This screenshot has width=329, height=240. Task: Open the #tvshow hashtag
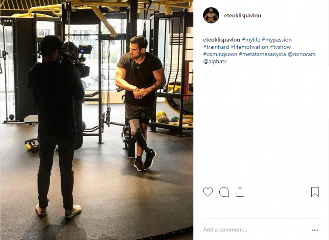pyautogui.click(x=280, y=47)
